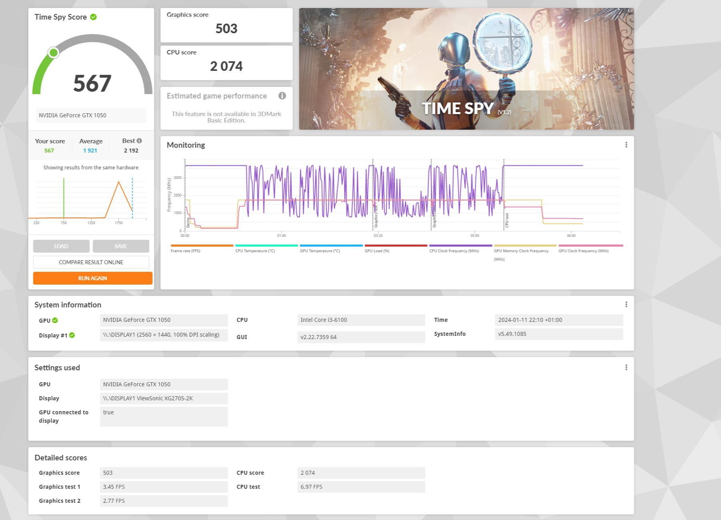Viewport: 721px width, 520px height.
Task: Click the SAVE button
Action: click(121, 246)
